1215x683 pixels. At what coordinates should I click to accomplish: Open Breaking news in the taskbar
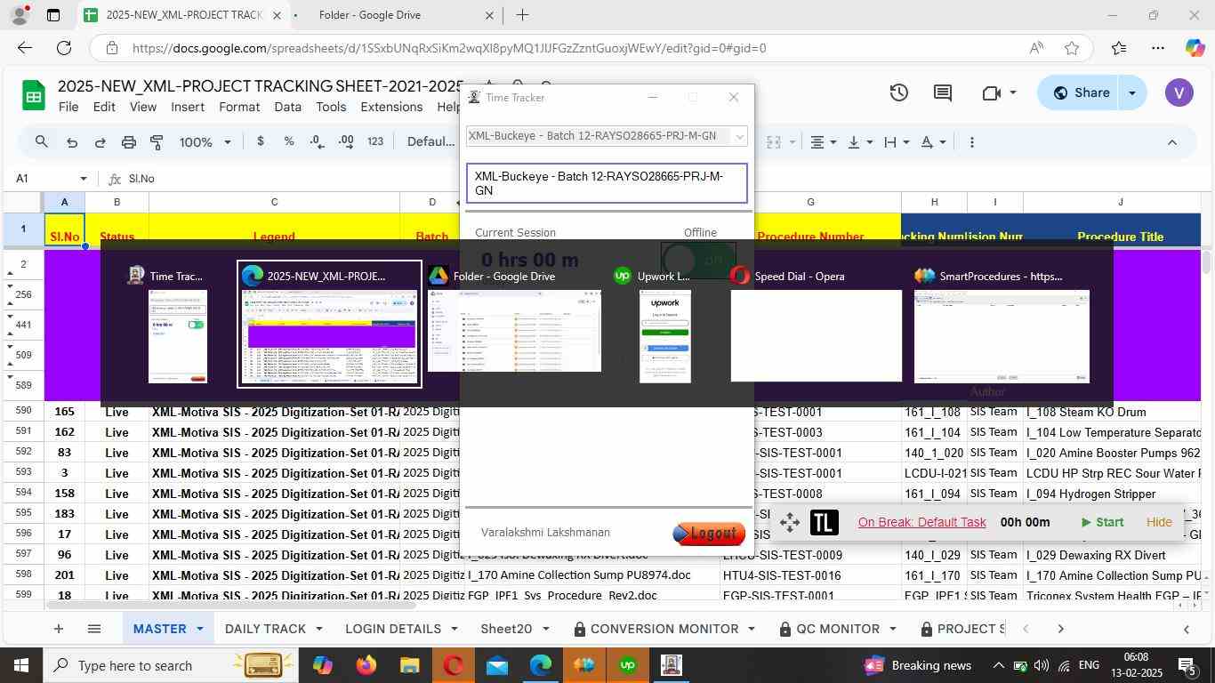pyautogui.click(x=919, y=665)
